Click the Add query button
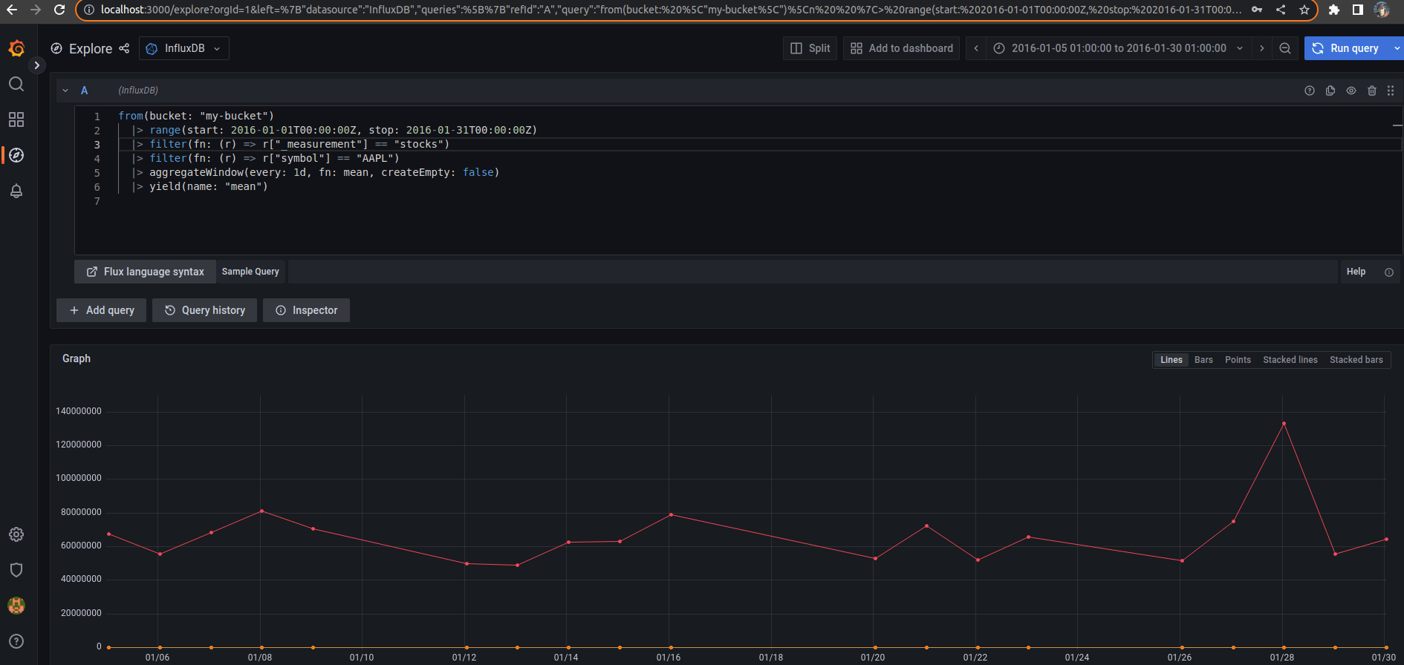The height and width of the screenshot is (665, 1404). pos(102,310)
